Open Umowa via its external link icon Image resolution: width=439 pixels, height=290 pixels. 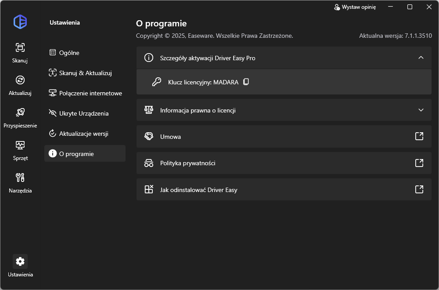coord(419,136)
